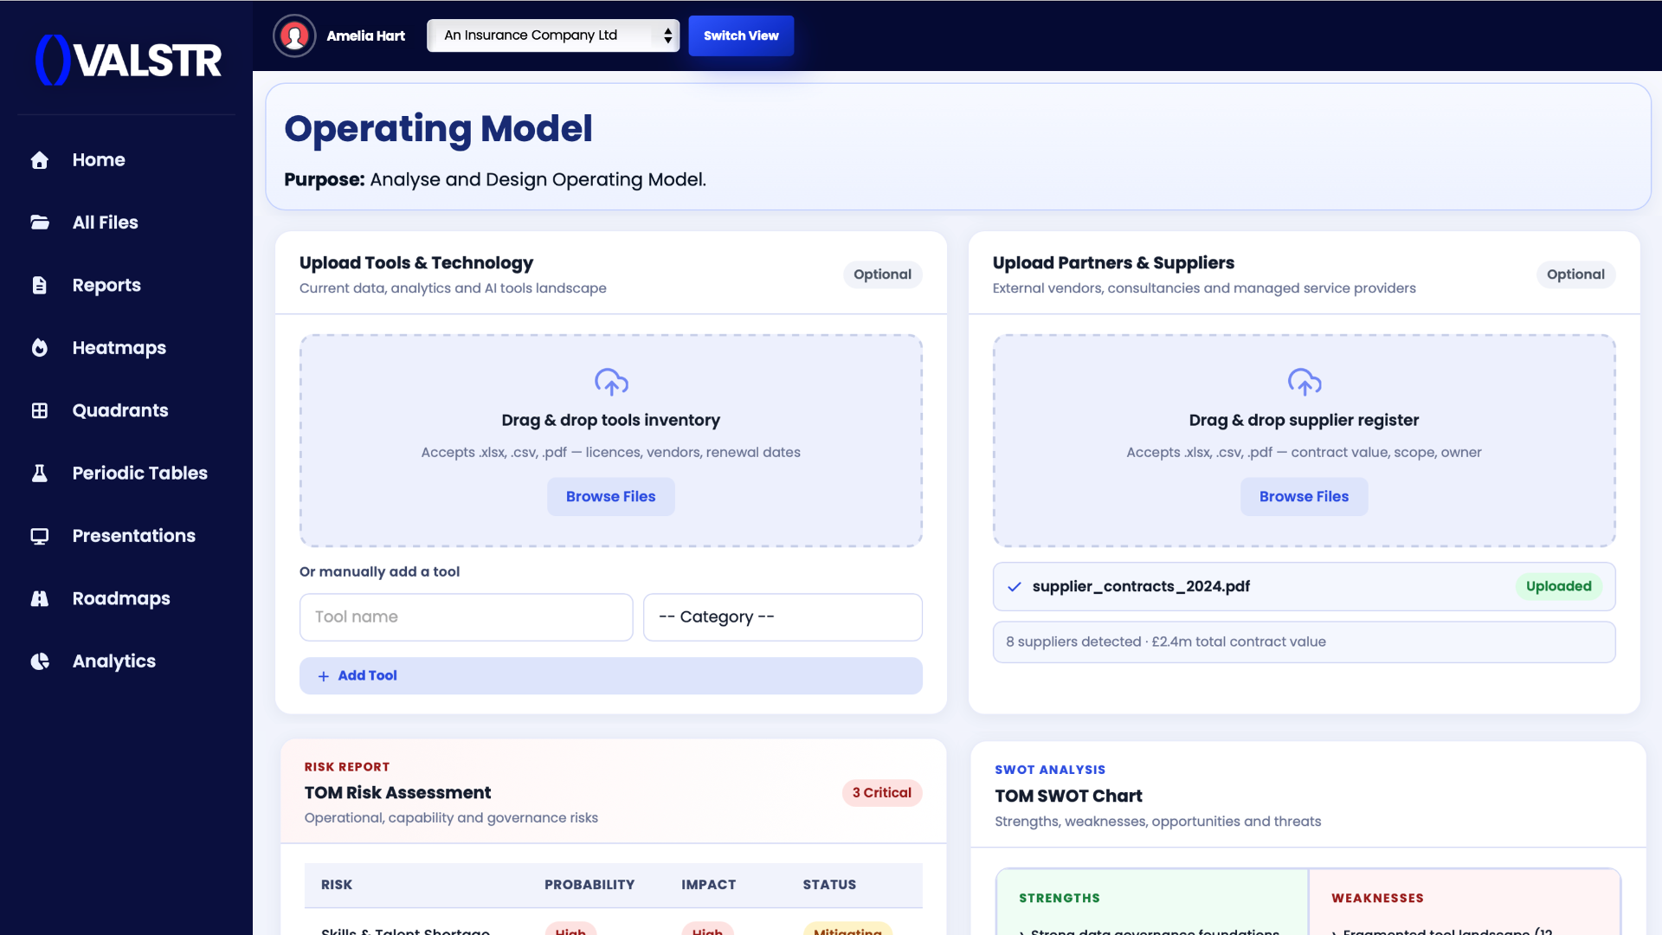Click the Heatmaps flame icon
The height and width of the screenshot is (935, 1662).
point(40,347)
